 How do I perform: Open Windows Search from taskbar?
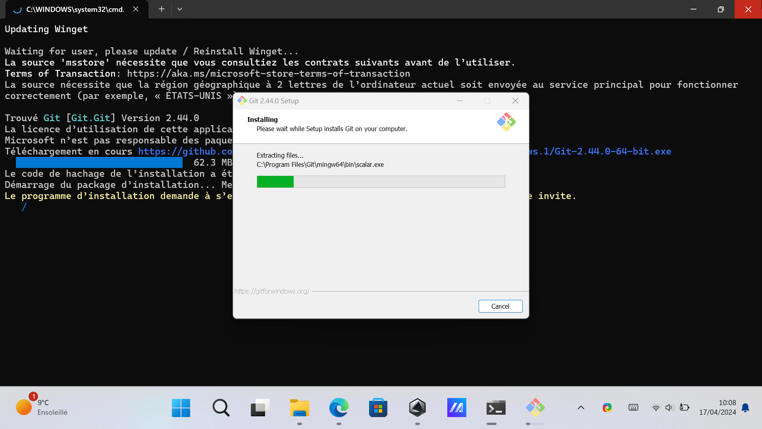pyautogui.click(x=221, y=408)
